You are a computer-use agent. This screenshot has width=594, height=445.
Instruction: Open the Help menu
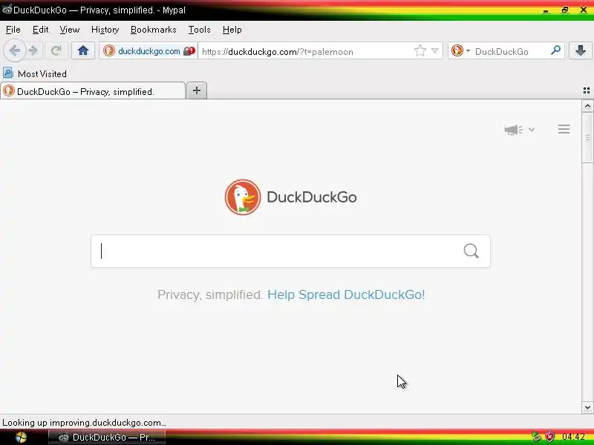click(232, 30)
